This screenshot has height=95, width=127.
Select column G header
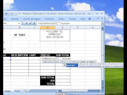click(x=93, y=28)
